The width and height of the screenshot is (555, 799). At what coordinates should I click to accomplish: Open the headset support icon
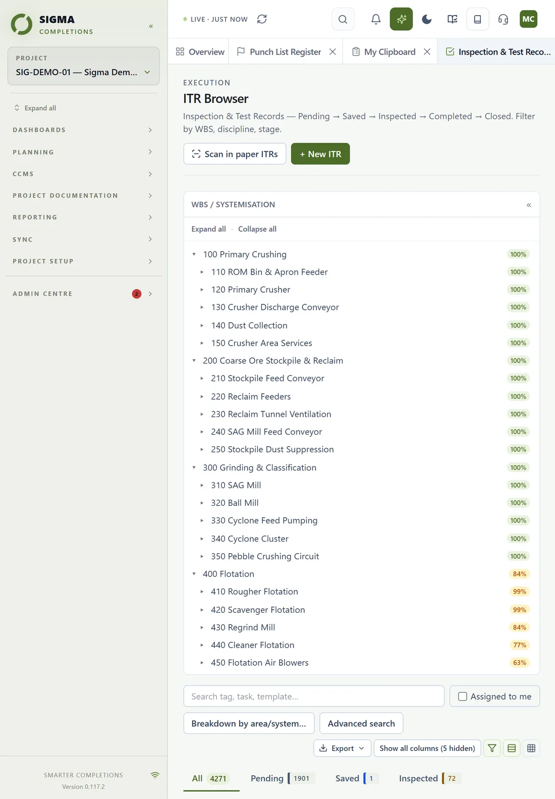[503, 19]
